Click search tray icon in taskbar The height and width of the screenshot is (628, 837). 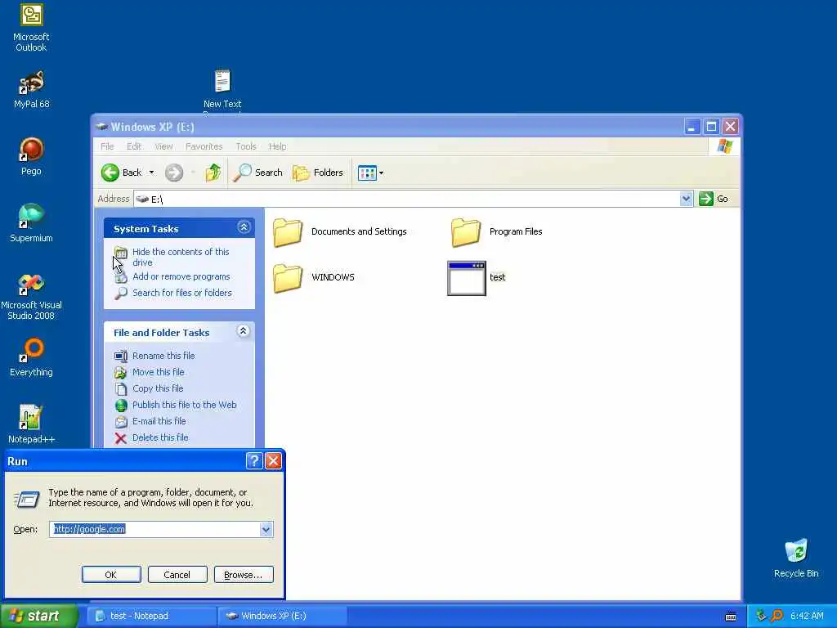click(777, 616)
